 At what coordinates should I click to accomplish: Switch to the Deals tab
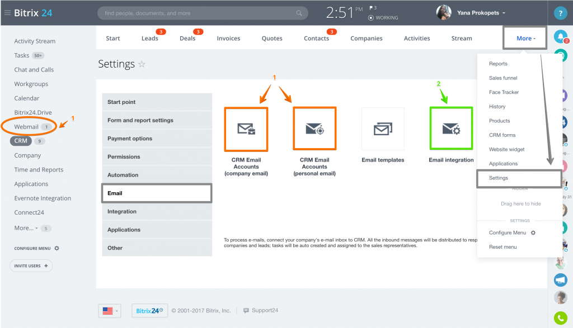tap(187, 39)
